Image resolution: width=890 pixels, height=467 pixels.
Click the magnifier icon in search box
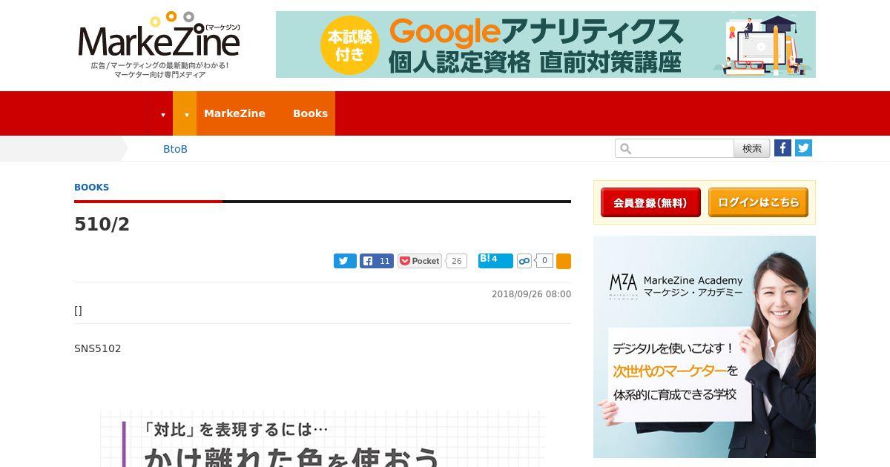click(625, 149)
